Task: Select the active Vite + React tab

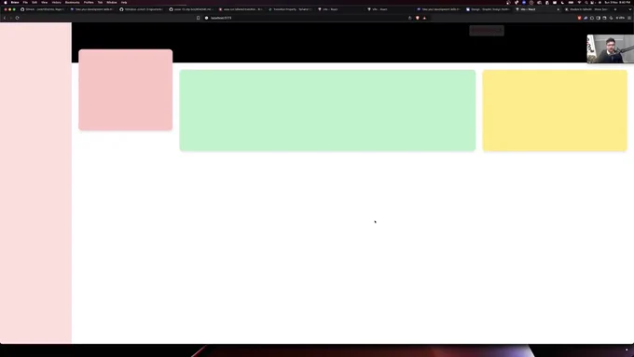Action: [x=537, y=9]
